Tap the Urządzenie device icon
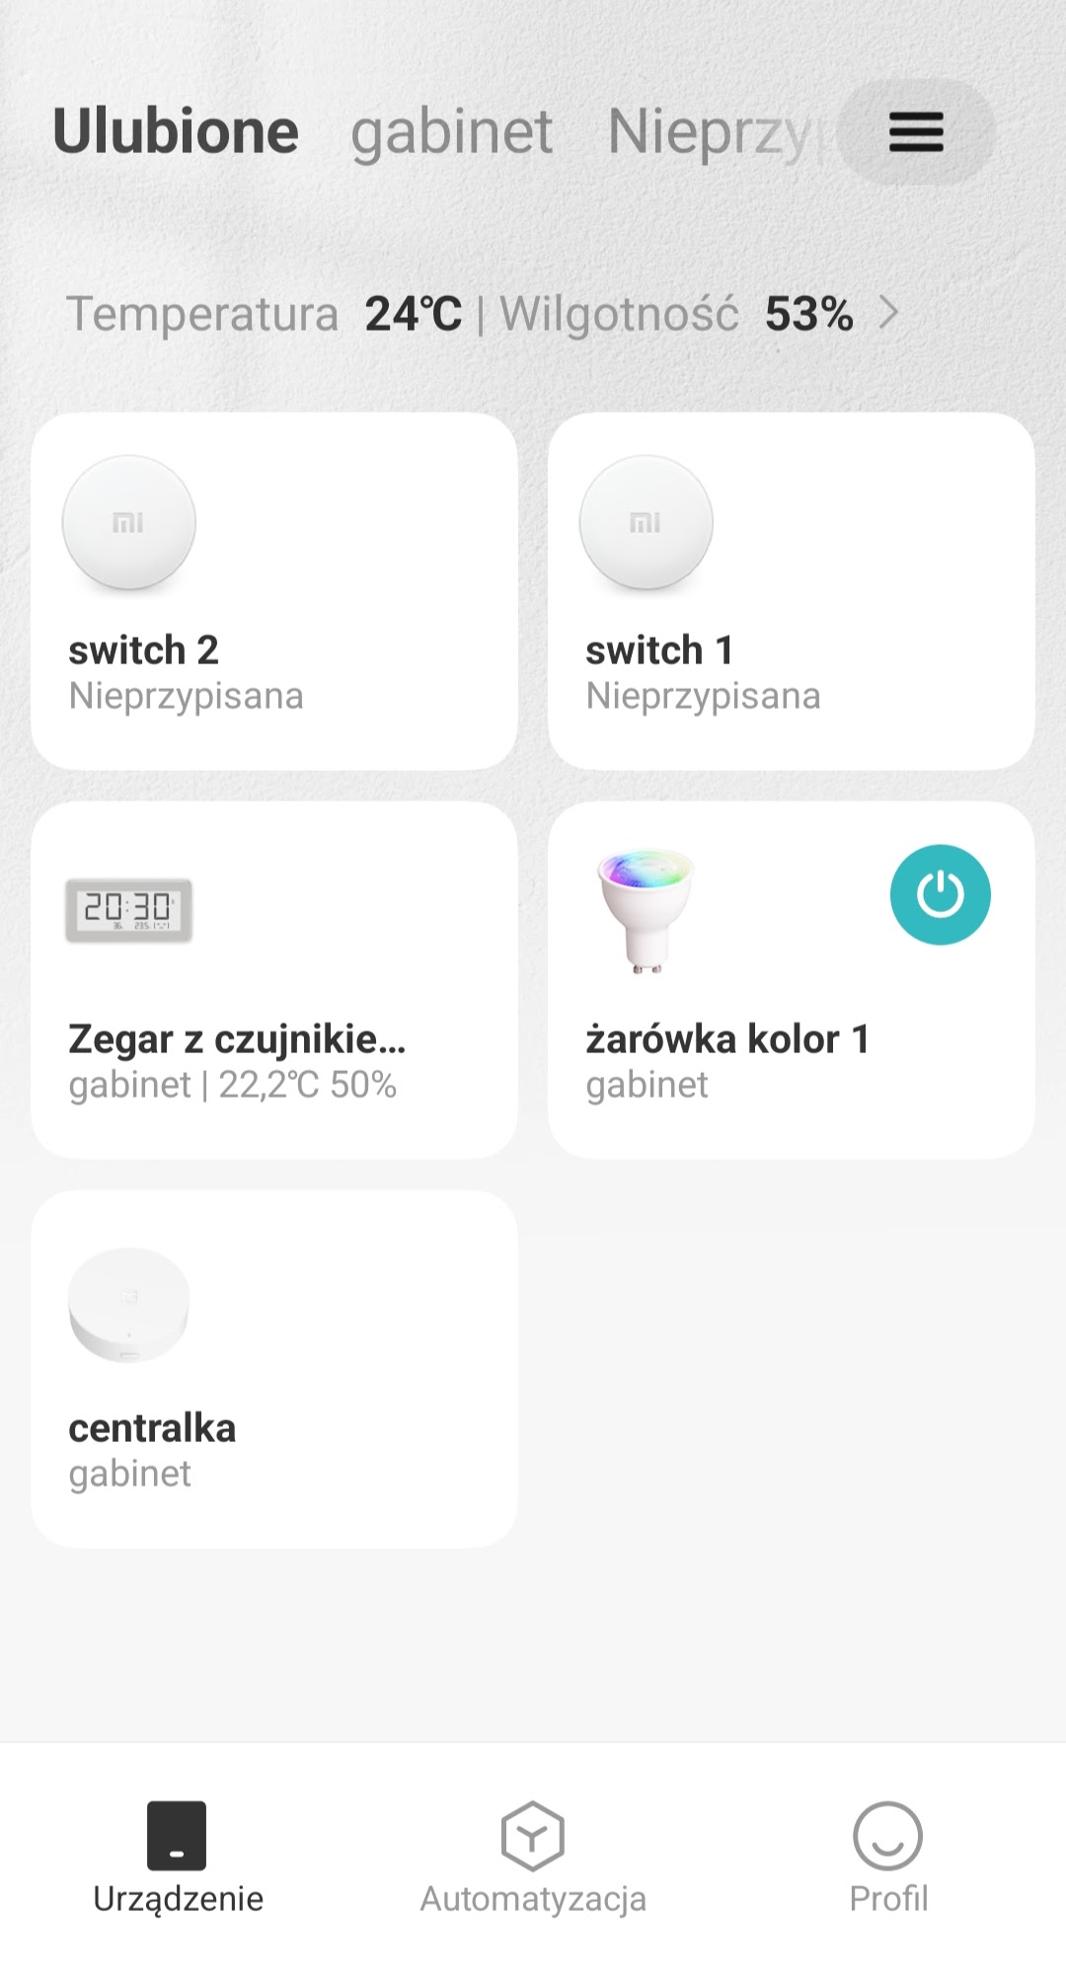 177,1836
